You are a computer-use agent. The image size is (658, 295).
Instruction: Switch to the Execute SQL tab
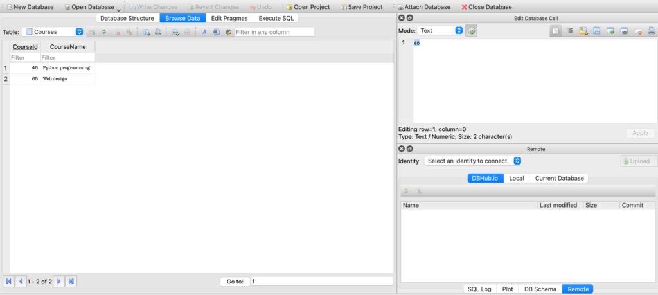(x=276, y=18)
